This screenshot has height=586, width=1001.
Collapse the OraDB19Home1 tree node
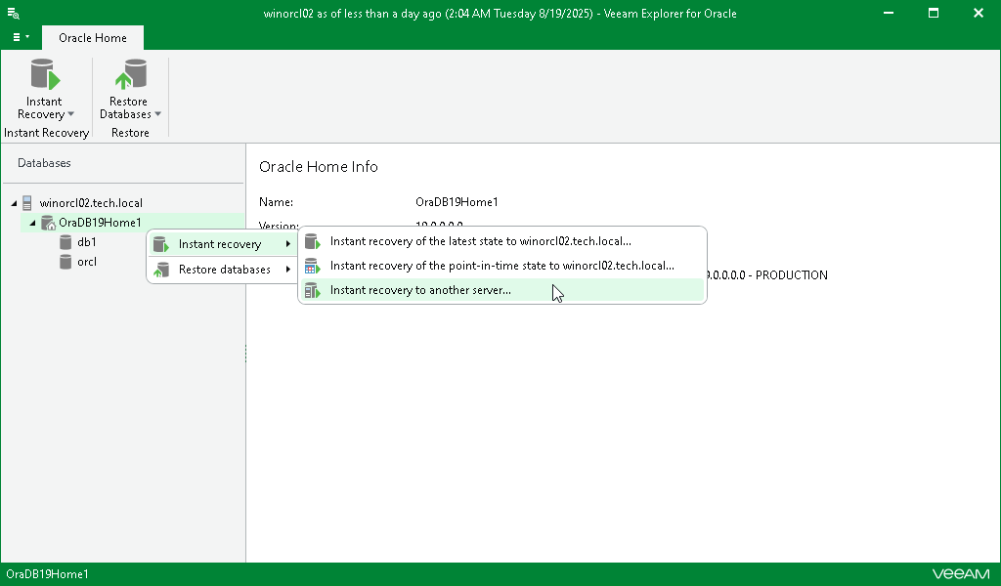(33, 222)
